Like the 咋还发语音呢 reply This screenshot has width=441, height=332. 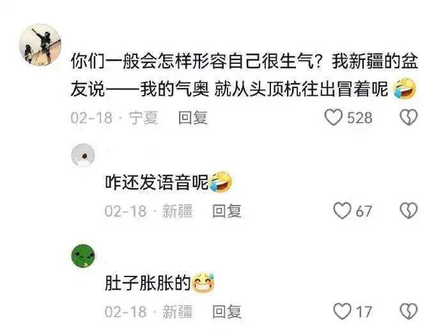pos(343,211)
